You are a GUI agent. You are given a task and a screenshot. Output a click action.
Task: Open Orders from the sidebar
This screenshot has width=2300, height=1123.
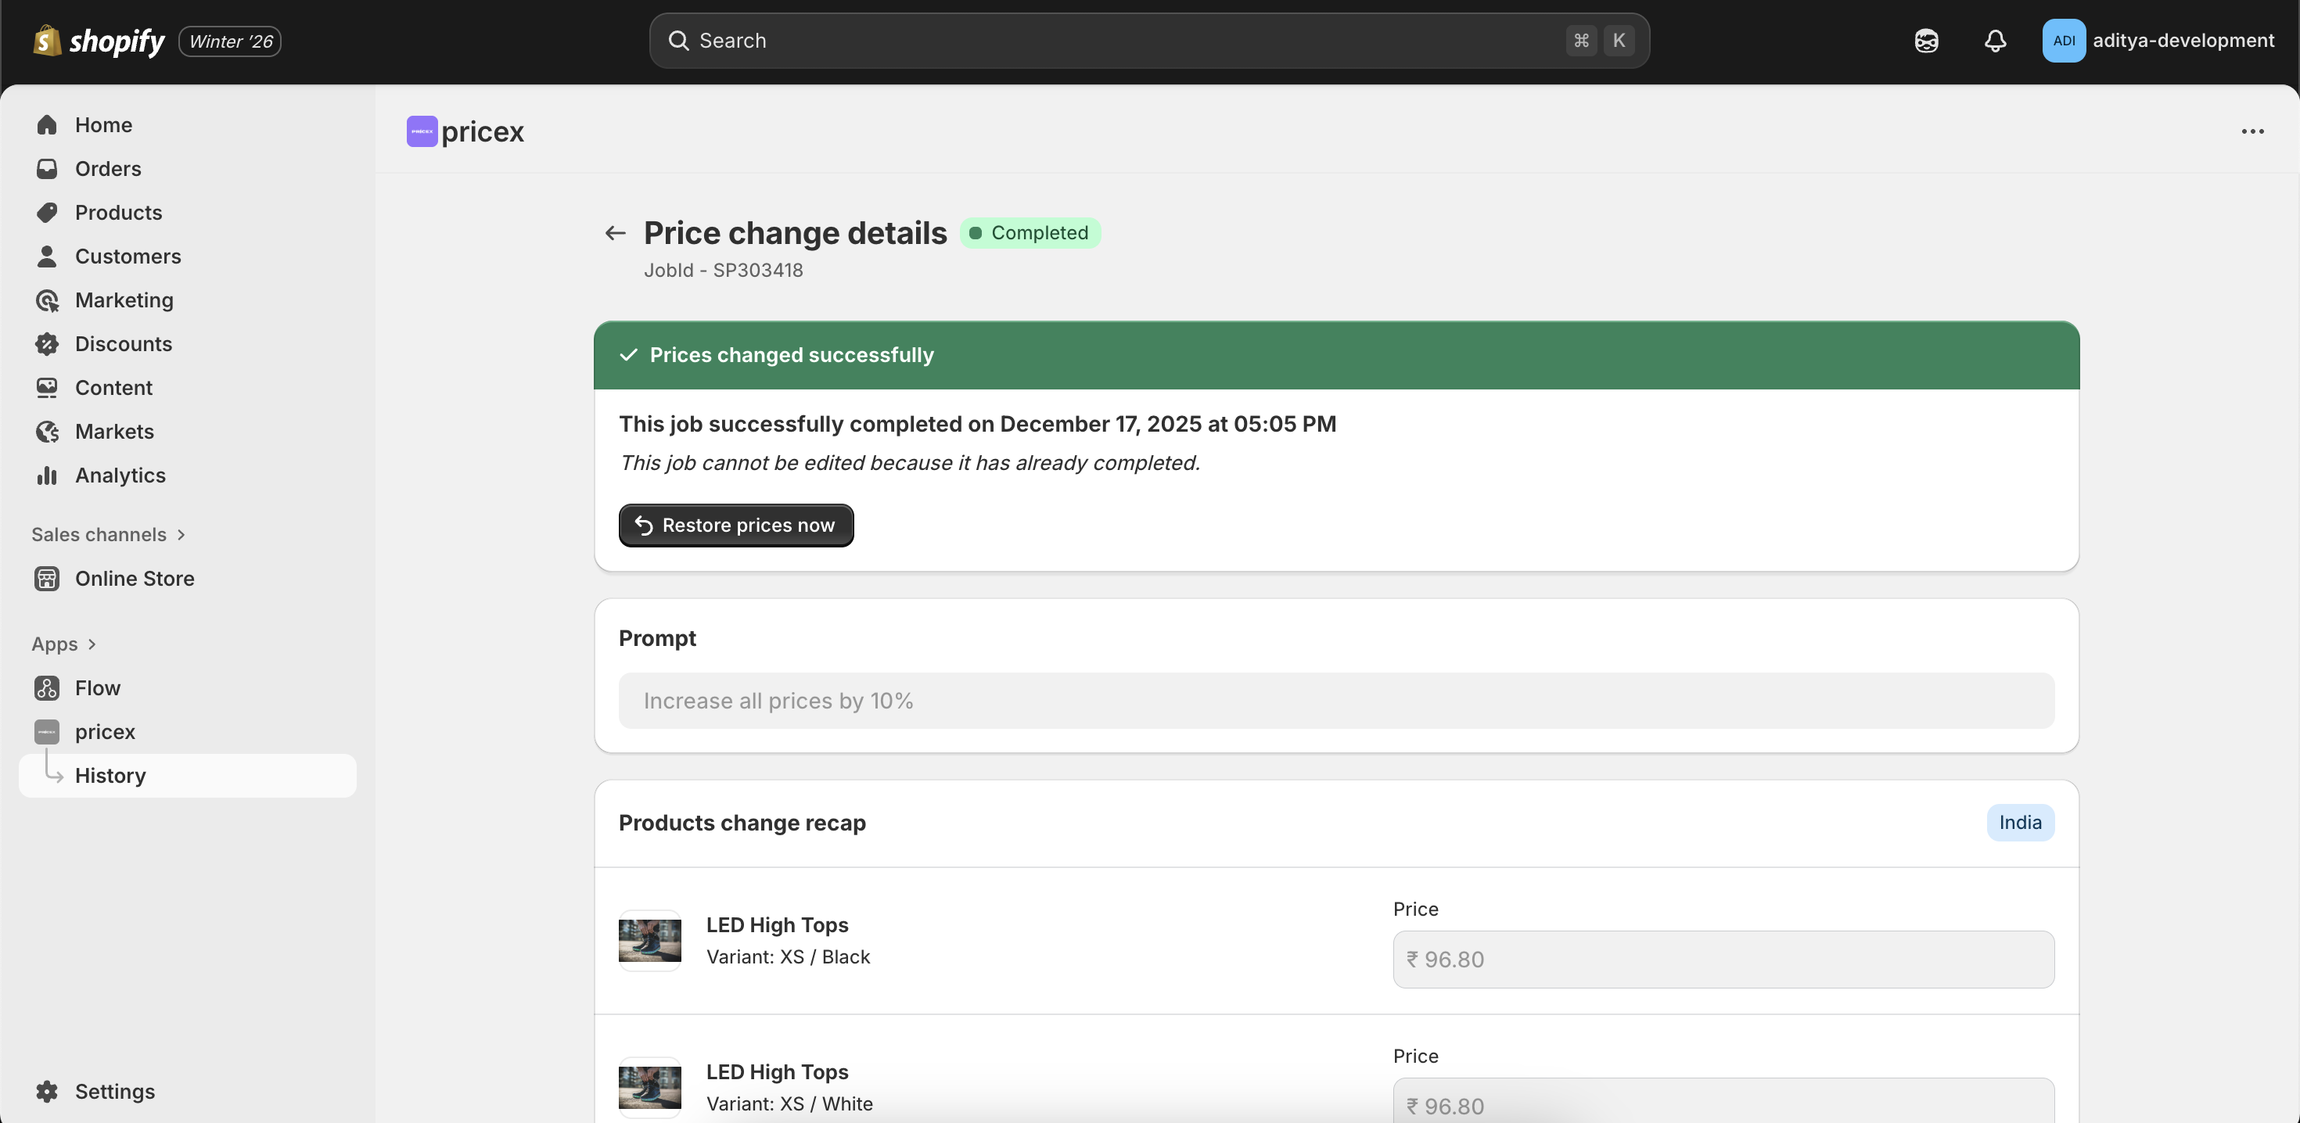point(108,169)
